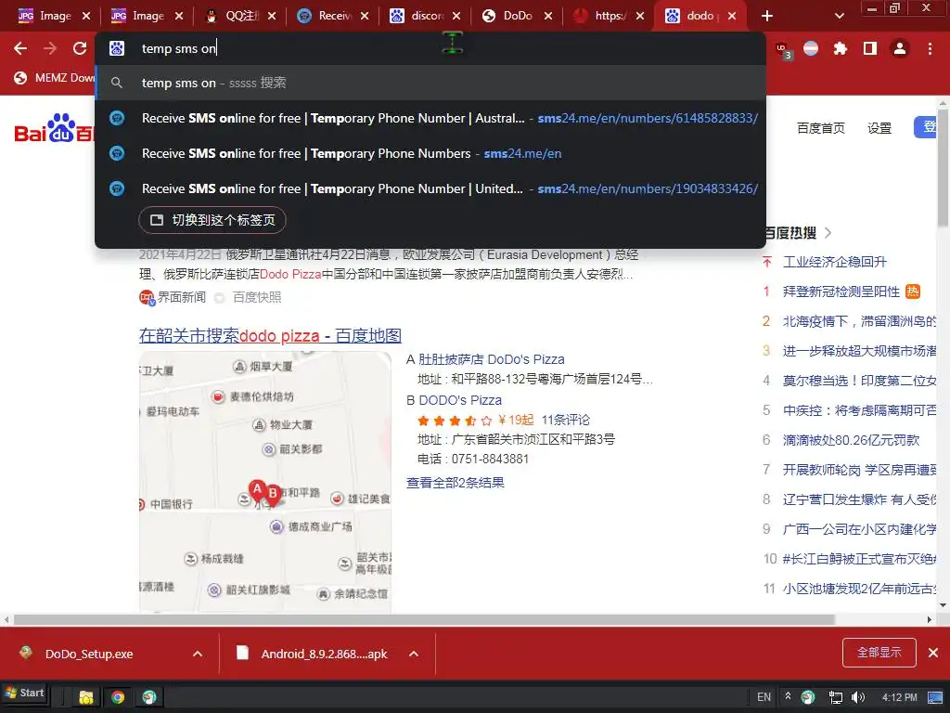Image resolution: width=950 pixels, height=713 pixels.
Task: Open the 肚肚披萨店 DoDo's Pizza listing
Action: pos(492,359)
